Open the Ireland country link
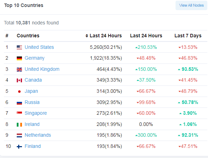This screenshot has width=208, height=158. (x=32, y=124)
